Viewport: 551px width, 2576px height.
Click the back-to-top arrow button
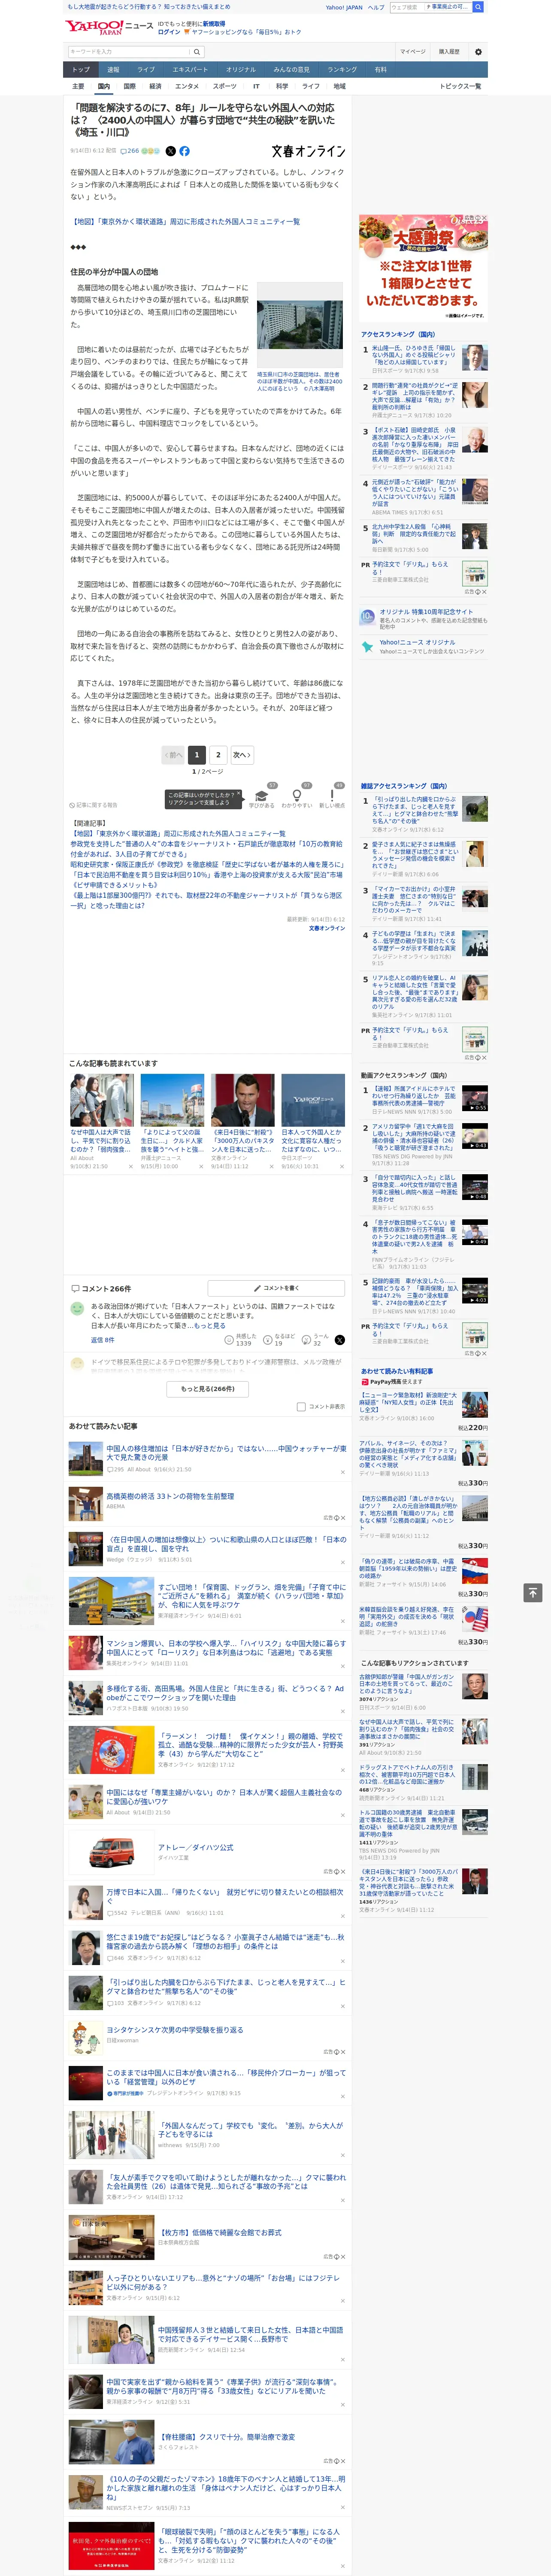coord(533,1592)
